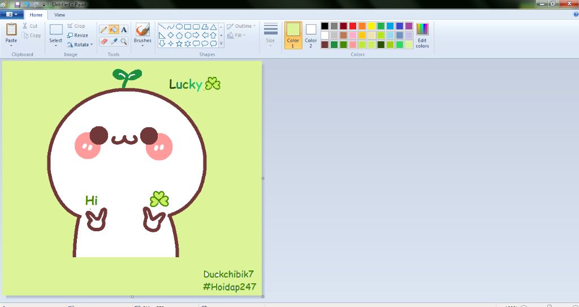The image size is (579, 307).
Task: Choose the Polygon shape
Action: point(205,27)
